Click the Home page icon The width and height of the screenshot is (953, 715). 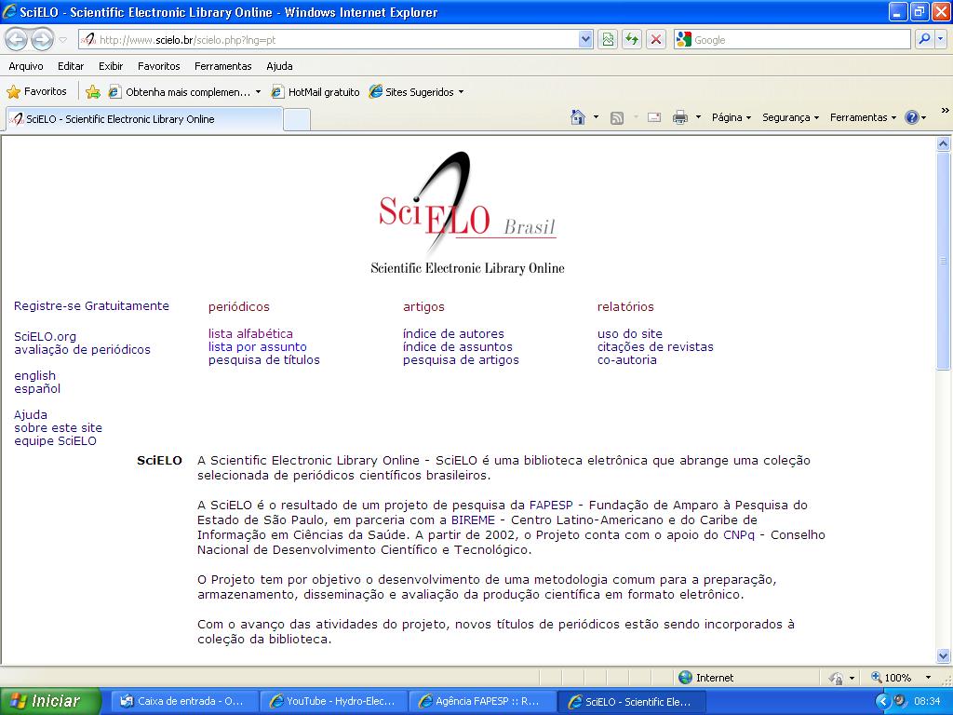pyautogui.click(x=578, y=117)
